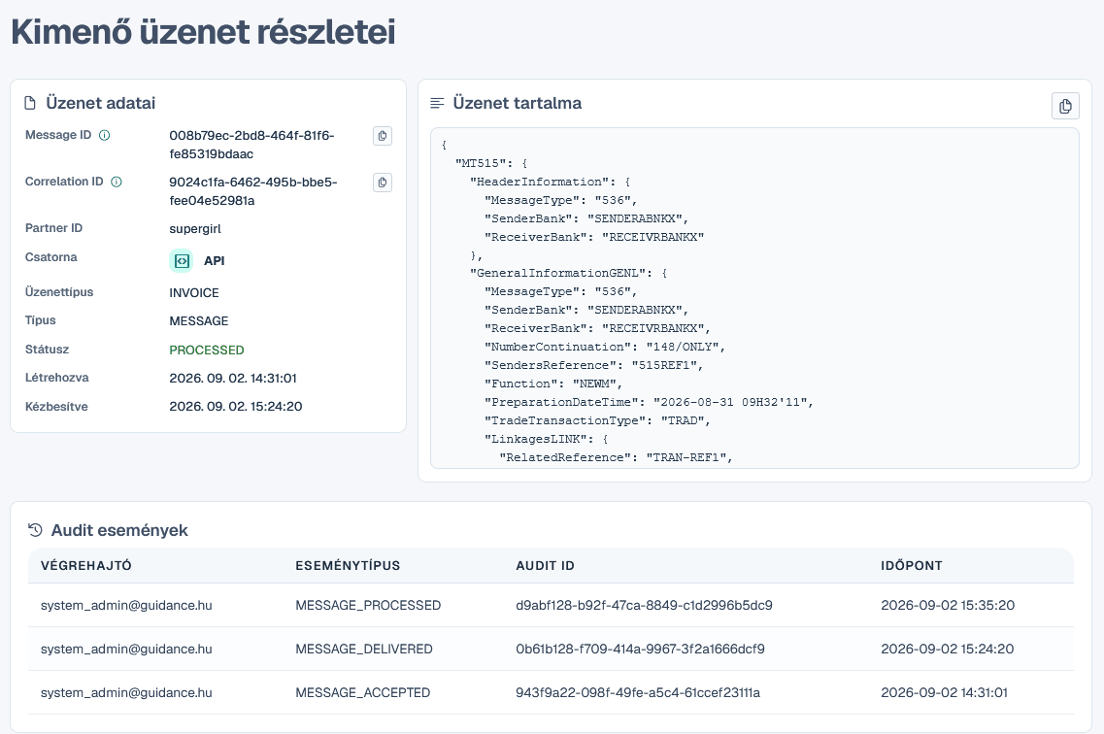This screenshot has width=1104, height=734.
Task: Click the Kézbesítve date 2026. 09. 02. 15:24:20
Action: (236, 406)
